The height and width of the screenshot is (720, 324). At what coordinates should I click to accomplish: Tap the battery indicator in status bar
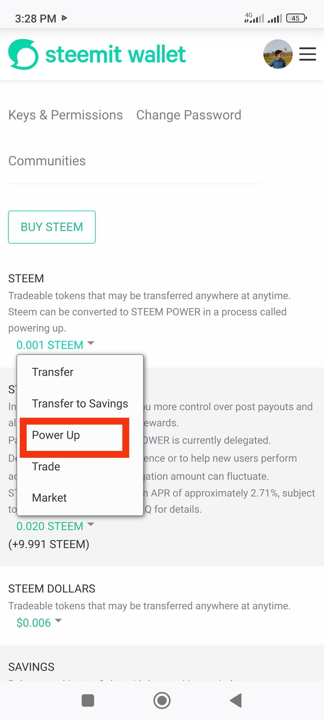[296, 18]
